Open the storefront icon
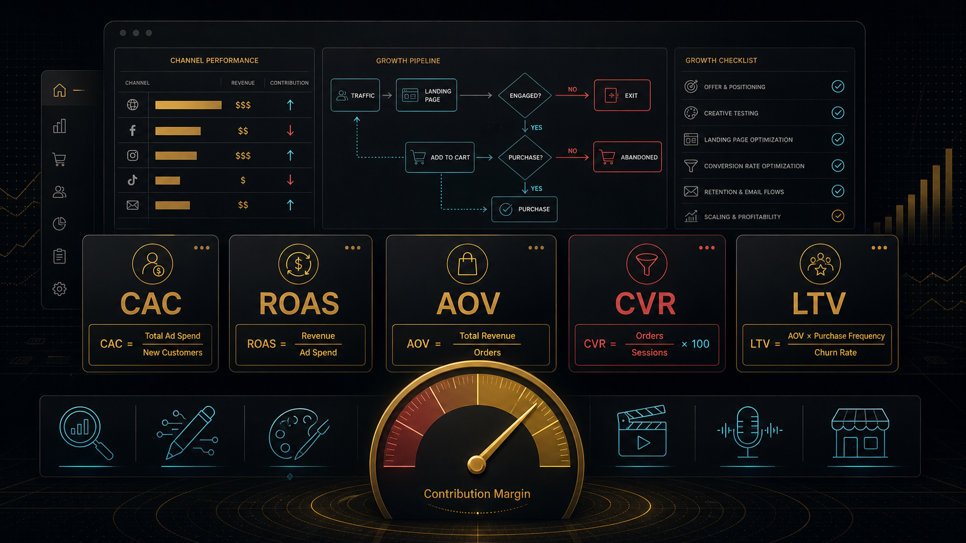966x543 pixels. (x=860, y=433)
